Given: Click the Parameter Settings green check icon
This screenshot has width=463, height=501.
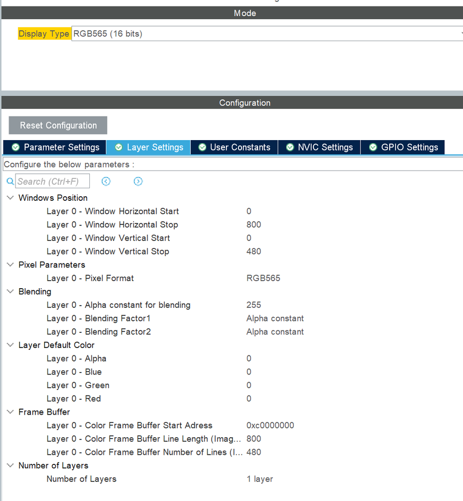Looking at the screenshot, I should click(16, 147).
